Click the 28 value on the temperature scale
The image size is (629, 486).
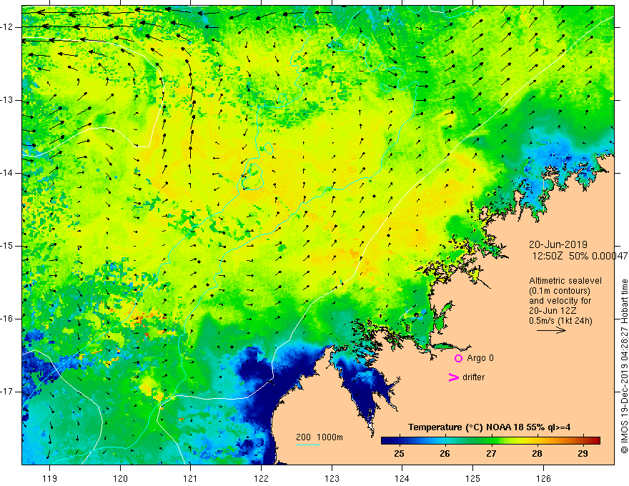(537, 454)
